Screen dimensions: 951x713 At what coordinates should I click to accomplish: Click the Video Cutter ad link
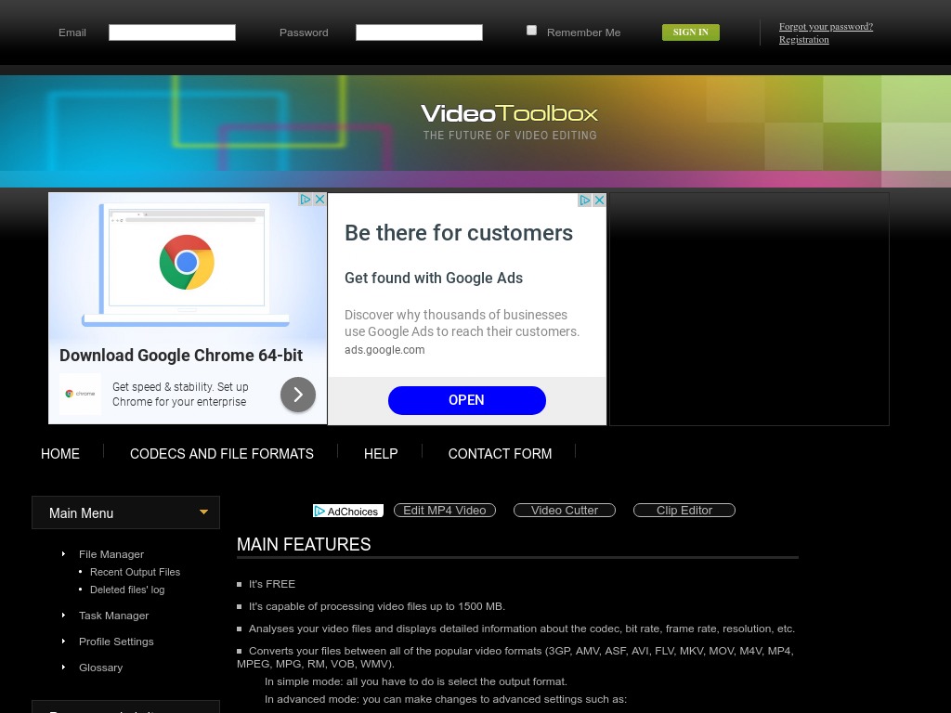tap(565, 511)
